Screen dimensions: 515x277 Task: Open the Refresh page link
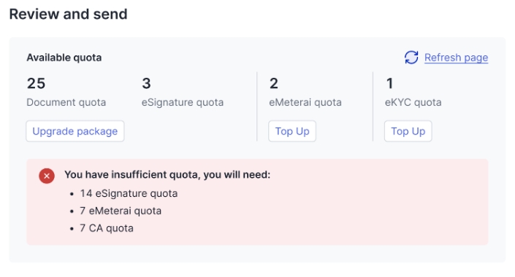click(x=456, y=58)
